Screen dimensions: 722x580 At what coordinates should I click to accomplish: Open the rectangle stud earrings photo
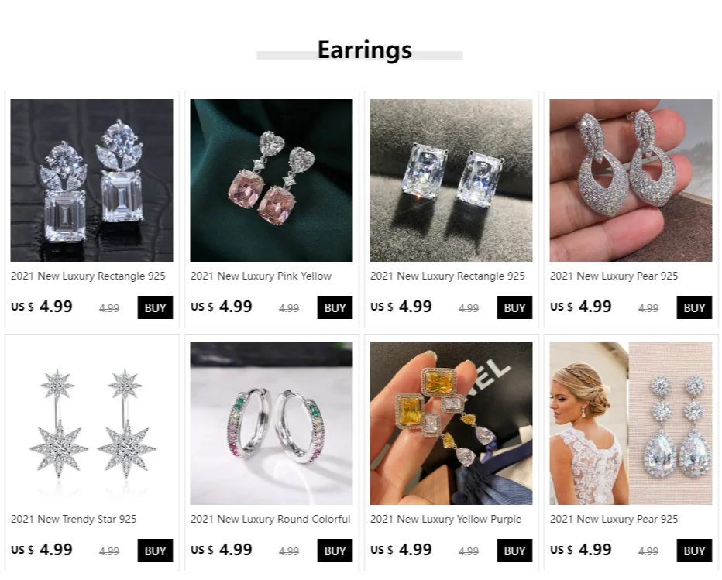tap(451, 180)
